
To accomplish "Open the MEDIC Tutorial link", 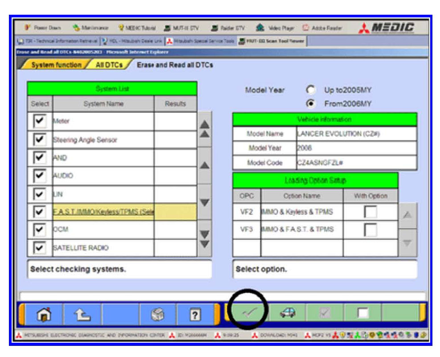I will (137, 28).
